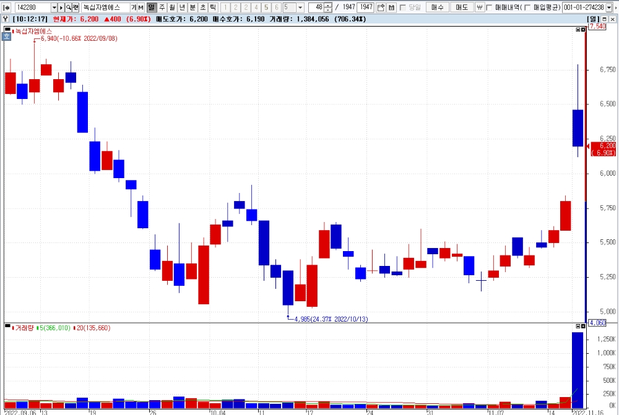Click the 관 related-stocks icon

click(x=76, y=7)
